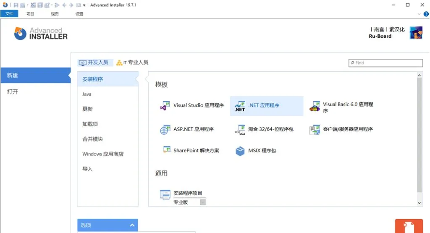Image resolution: width=430 pixels, height=233 pixels.
Task: Click the Save icon in quick access toolbar
Action: pos(16,5)
